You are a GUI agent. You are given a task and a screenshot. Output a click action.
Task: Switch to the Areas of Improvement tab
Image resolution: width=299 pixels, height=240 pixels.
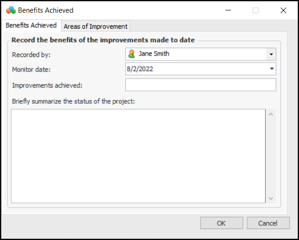pos(95,26)
